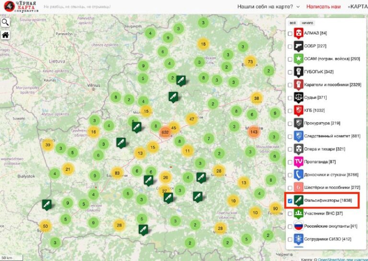
Task: Click the Следственный комитет blue shield icon
Action: (x=299, y=136)
